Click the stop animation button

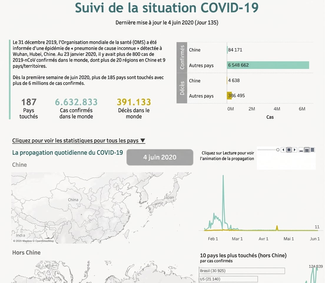pos(289,150)
